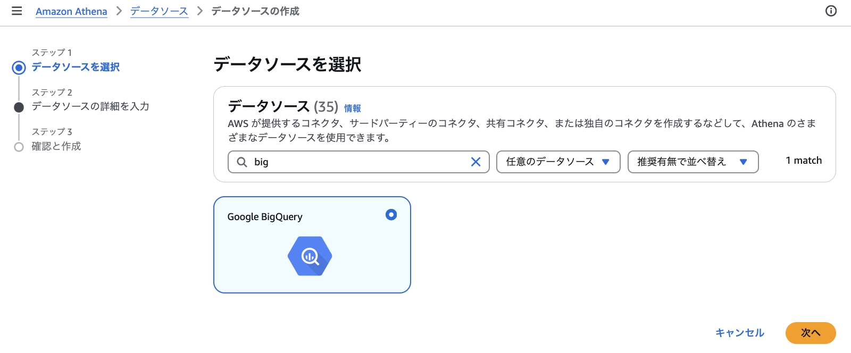This screenshot has height=353, width=851.
Task: Click the search magnifier icon
Action: click(242, 162)
